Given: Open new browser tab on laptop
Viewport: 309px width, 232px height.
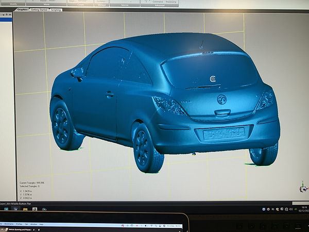Looking at the screenshot, I should [x=39, y=230].
